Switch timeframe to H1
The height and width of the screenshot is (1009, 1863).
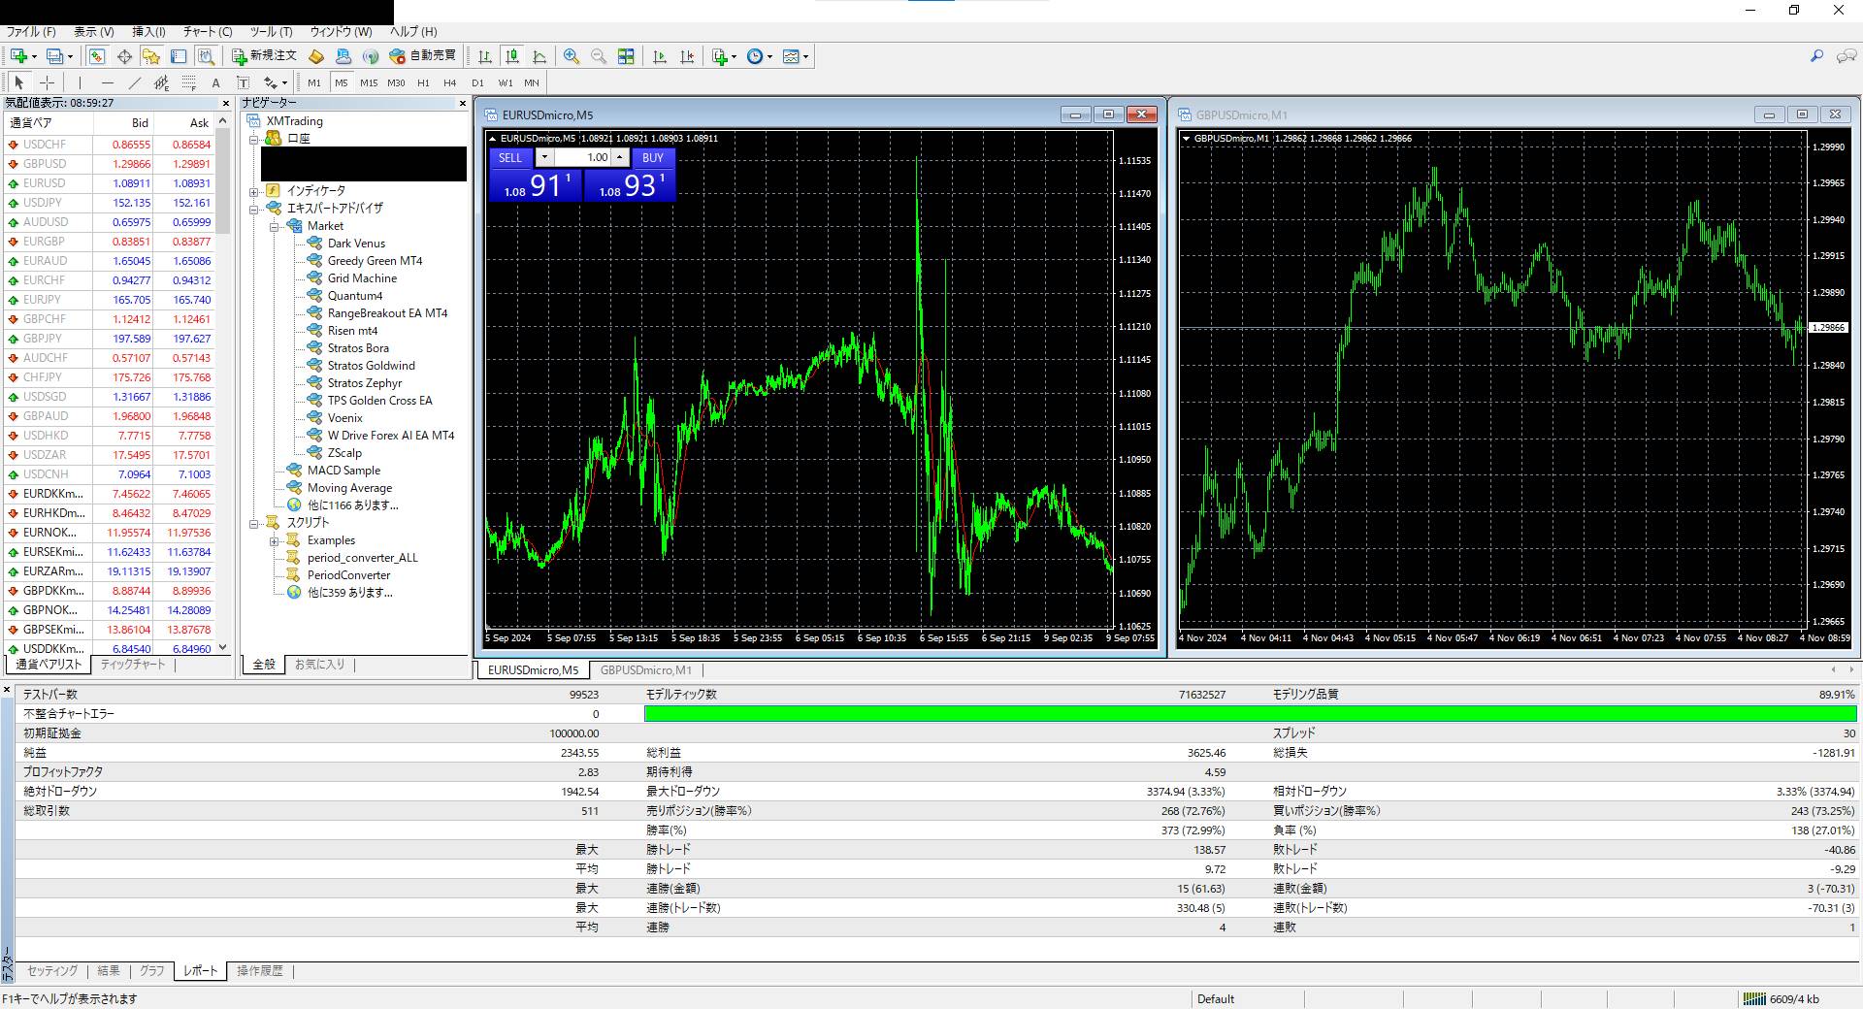click(x=423, y=82)
